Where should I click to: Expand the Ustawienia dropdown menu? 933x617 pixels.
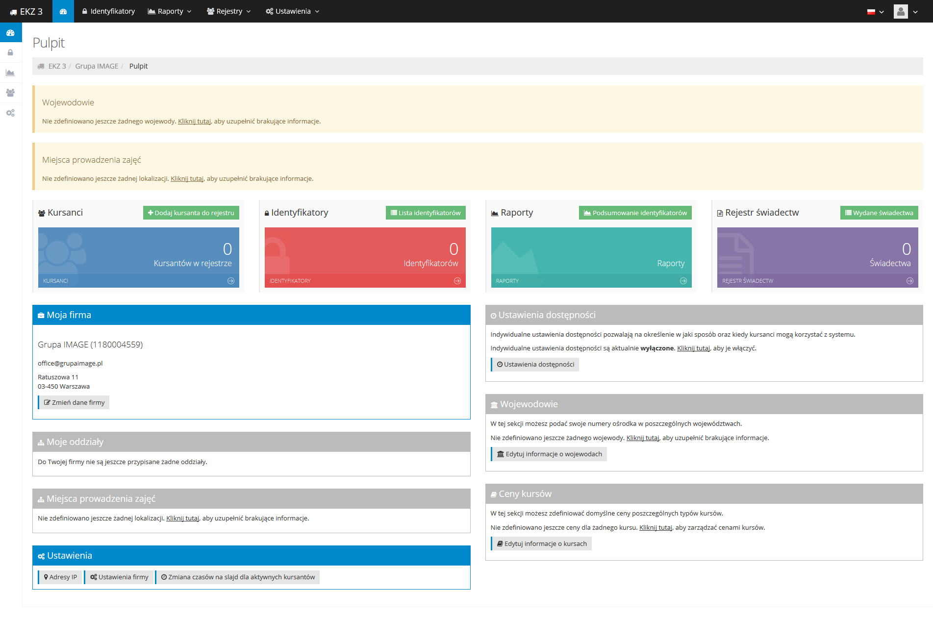293,11
